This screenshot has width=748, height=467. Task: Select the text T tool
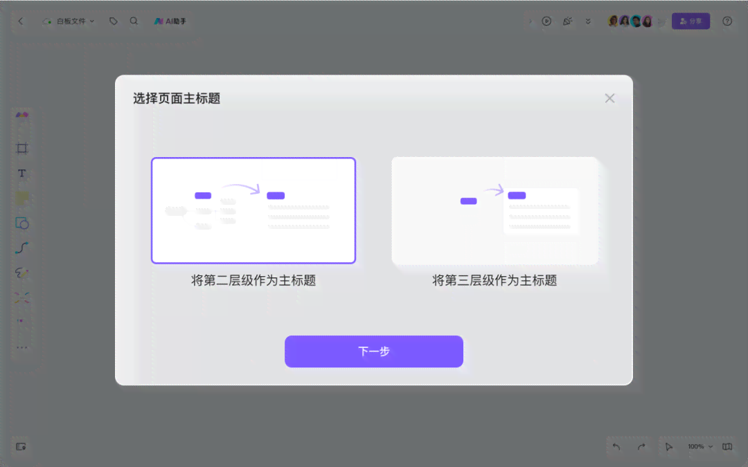(22, 173)
